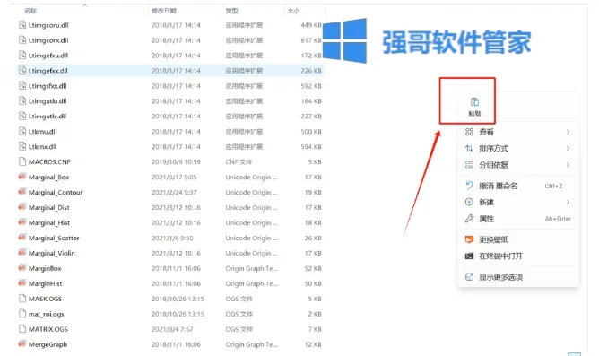The height and width of the screenshot is (356, 599).
Task: Click the Paste icon in context menu
Action: (474, 102)
